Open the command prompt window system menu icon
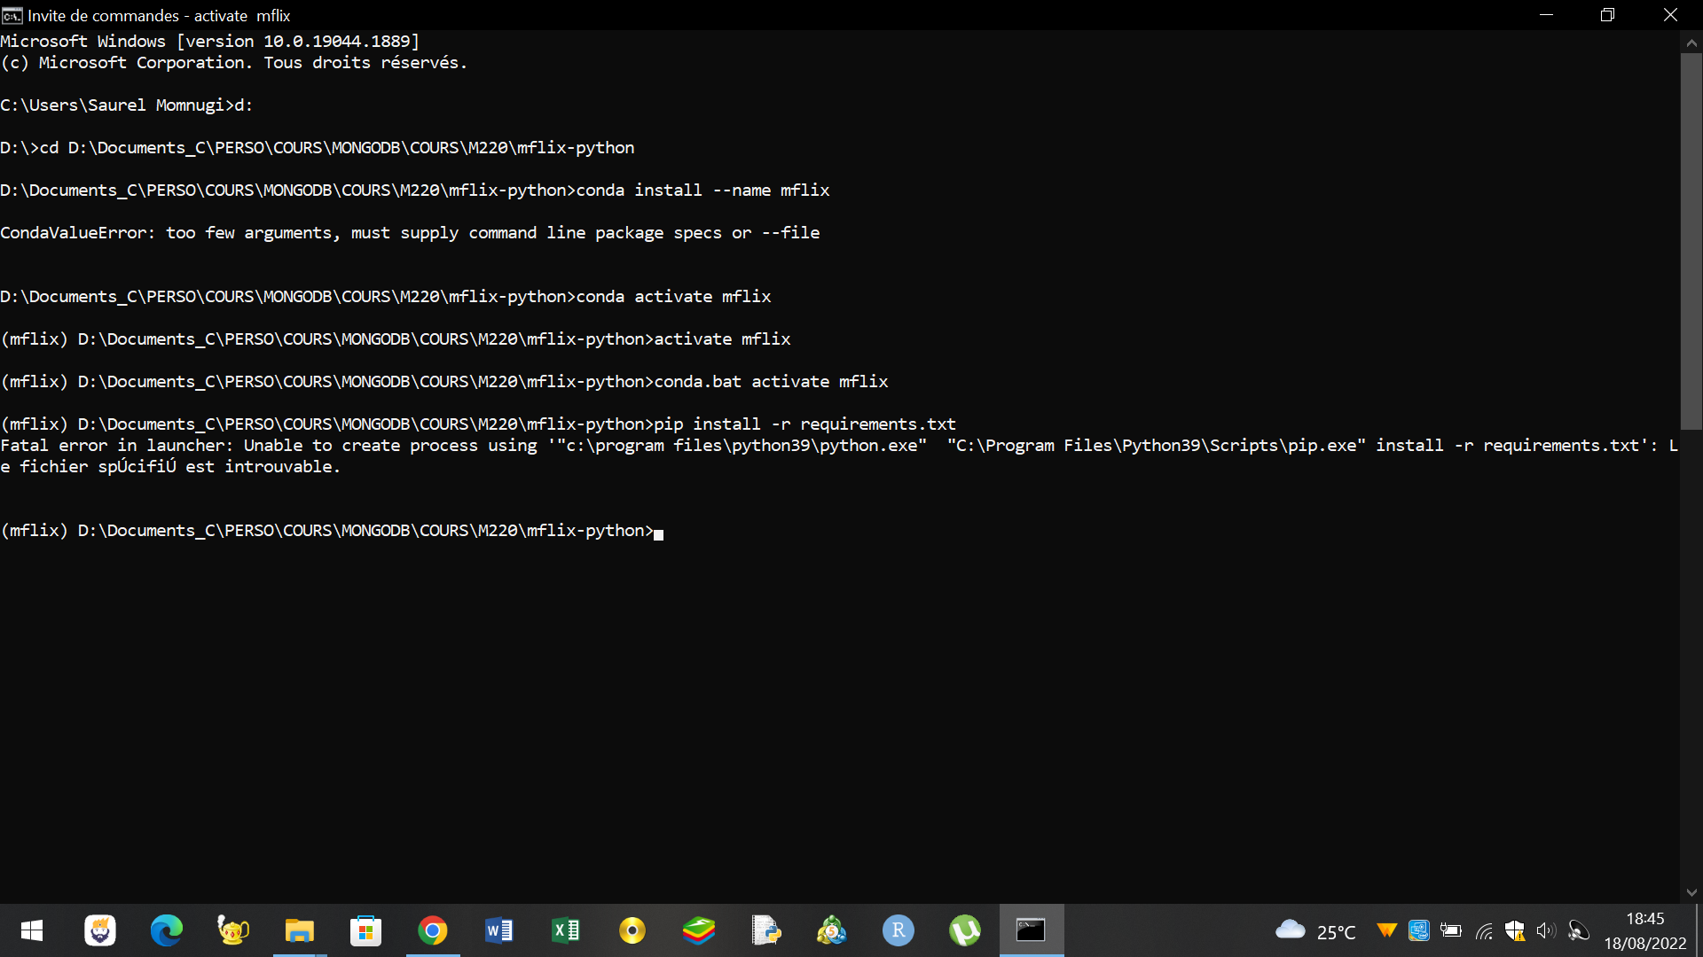The image size is (1703, 957). click(x=12, y=15)
